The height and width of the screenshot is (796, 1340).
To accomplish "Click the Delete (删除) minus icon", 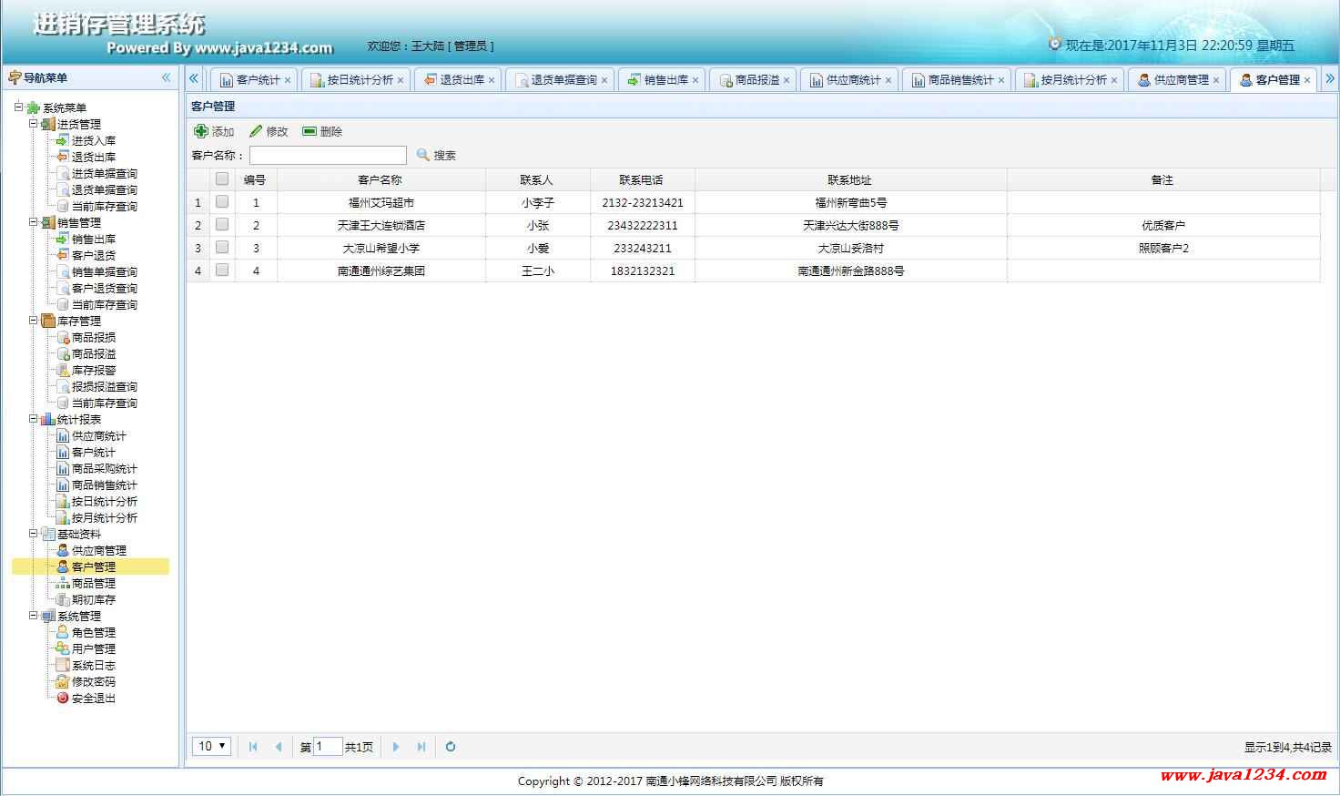I will [310, 131].
